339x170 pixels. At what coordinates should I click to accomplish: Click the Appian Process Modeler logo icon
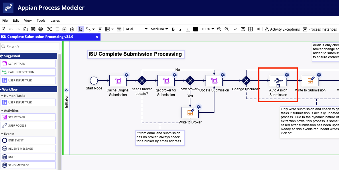[x=8, y=8]
